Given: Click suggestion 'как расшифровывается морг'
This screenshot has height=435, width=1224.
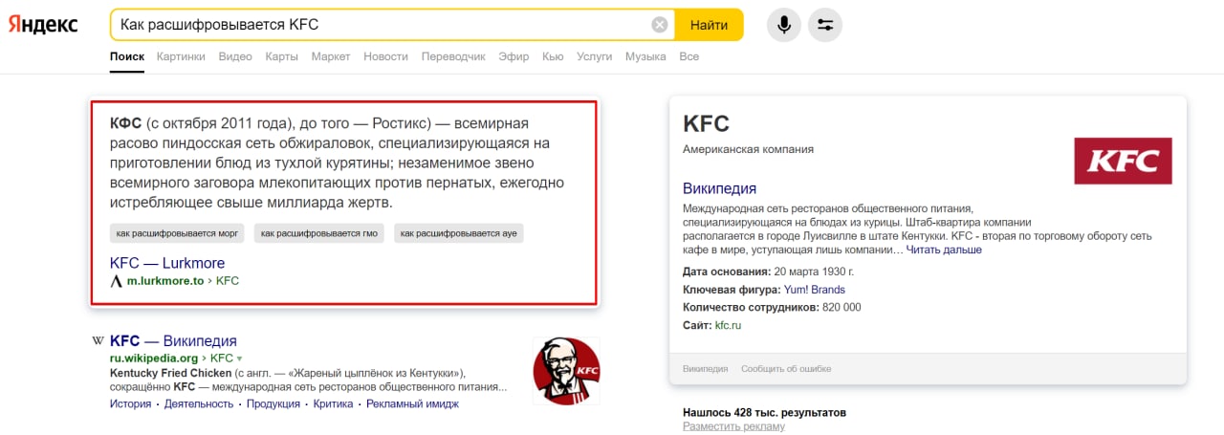Looking at the screenshot, I should pos(177,233).
